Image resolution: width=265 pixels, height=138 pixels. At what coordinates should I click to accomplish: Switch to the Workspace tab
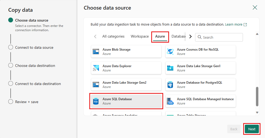tap(140, 36)
